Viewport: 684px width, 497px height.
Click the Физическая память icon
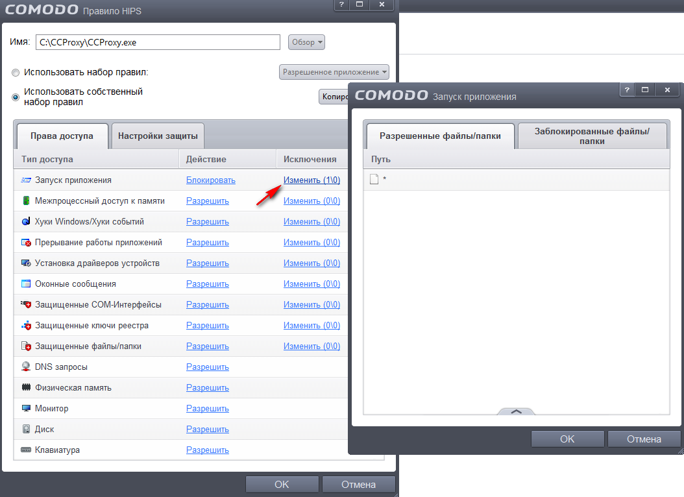pos(26,387)
